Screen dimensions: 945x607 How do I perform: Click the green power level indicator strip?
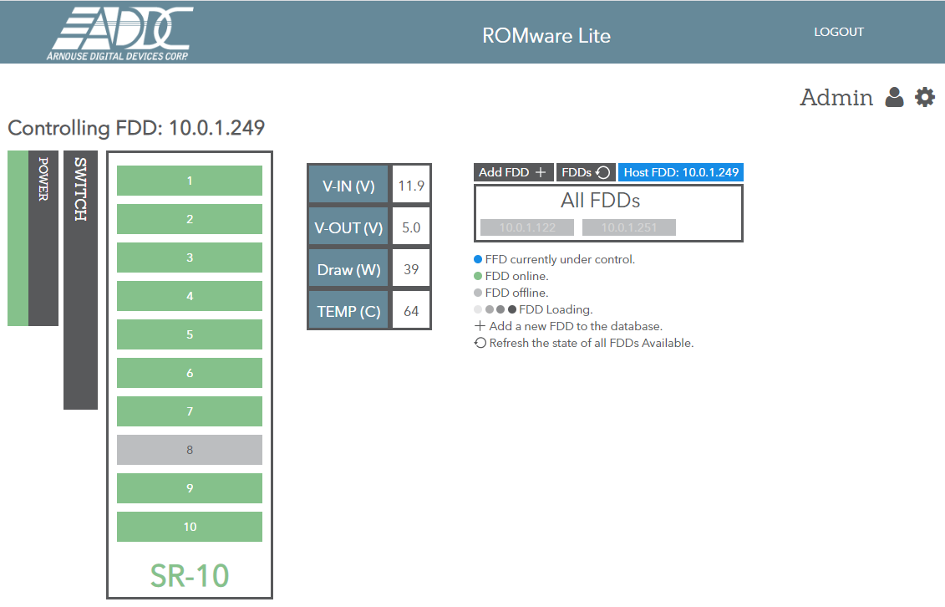click(18, 238)
